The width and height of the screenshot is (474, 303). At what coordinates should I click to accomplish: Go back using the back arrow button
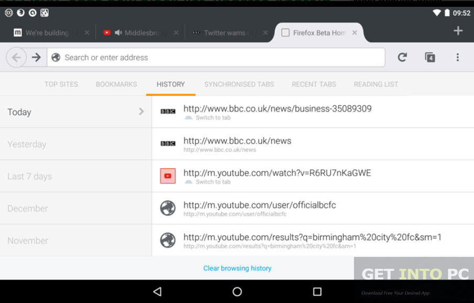16,57
